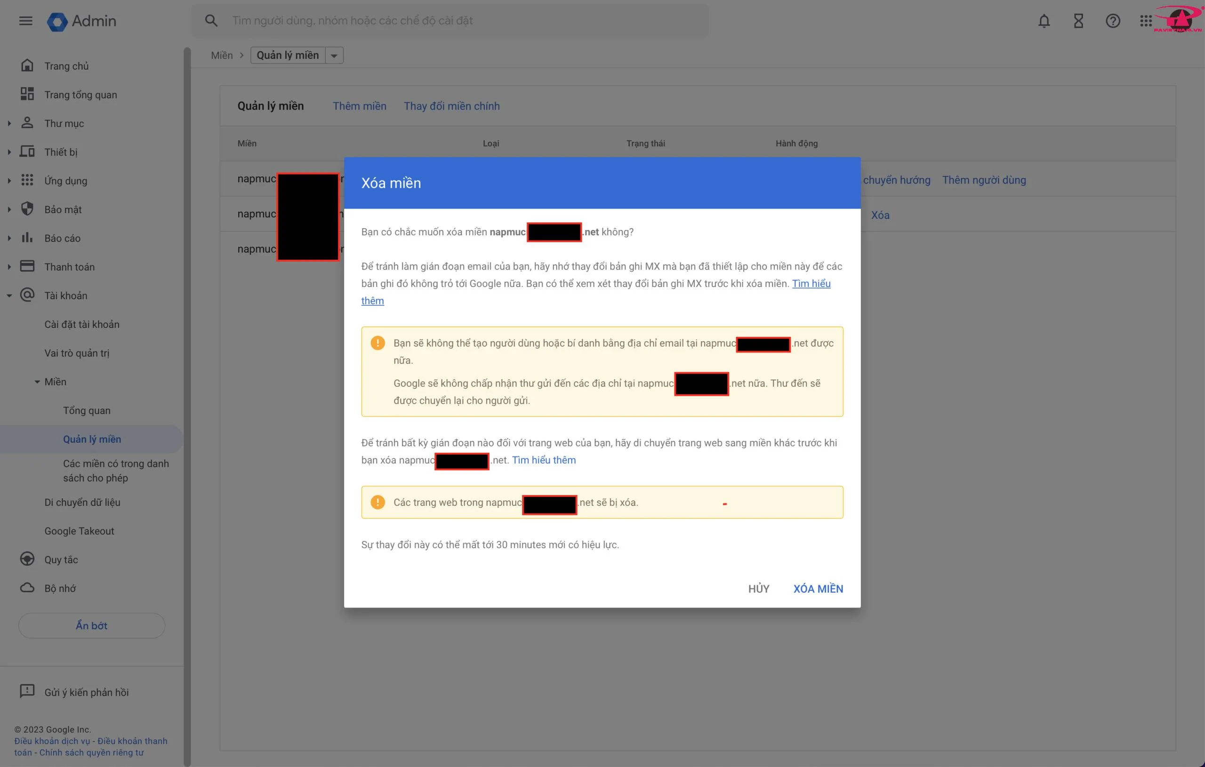The image size is (1205, 767).
Task: Click the Thanh toán card icon
Action: click(27, 266)
